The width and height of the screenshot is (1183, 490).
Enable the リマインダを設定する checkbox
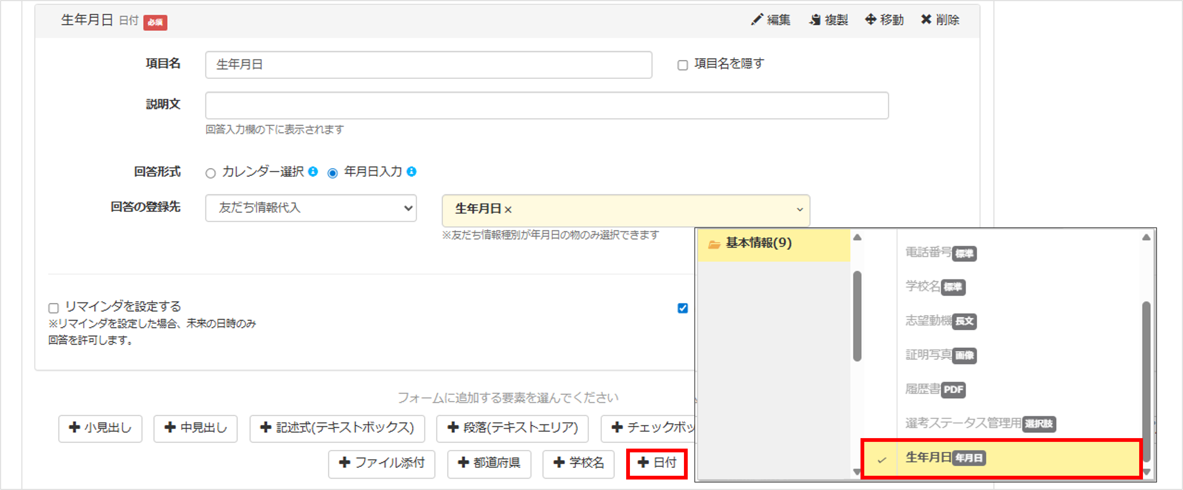click(x=53, y=308)
